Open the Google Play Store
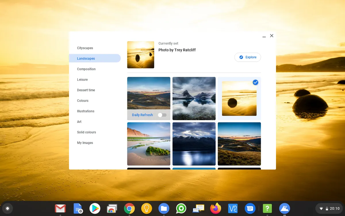The height and width of the screenshot is (216, 345). pyautogui.click(x=95, y=208)
